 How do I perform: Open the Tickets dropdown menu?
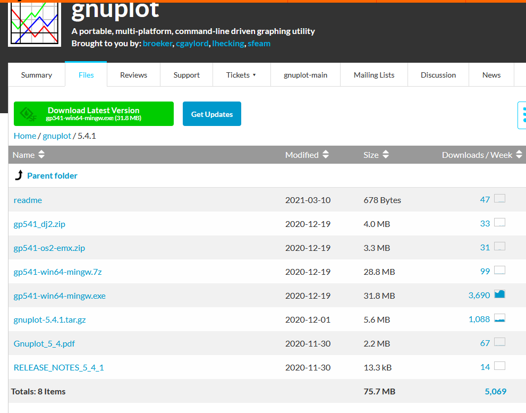pyautogui.click(x=241, y=75)
